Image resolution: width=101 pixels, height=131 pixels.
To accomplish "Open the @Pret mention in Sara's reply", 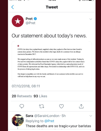I will pos(49,121).
